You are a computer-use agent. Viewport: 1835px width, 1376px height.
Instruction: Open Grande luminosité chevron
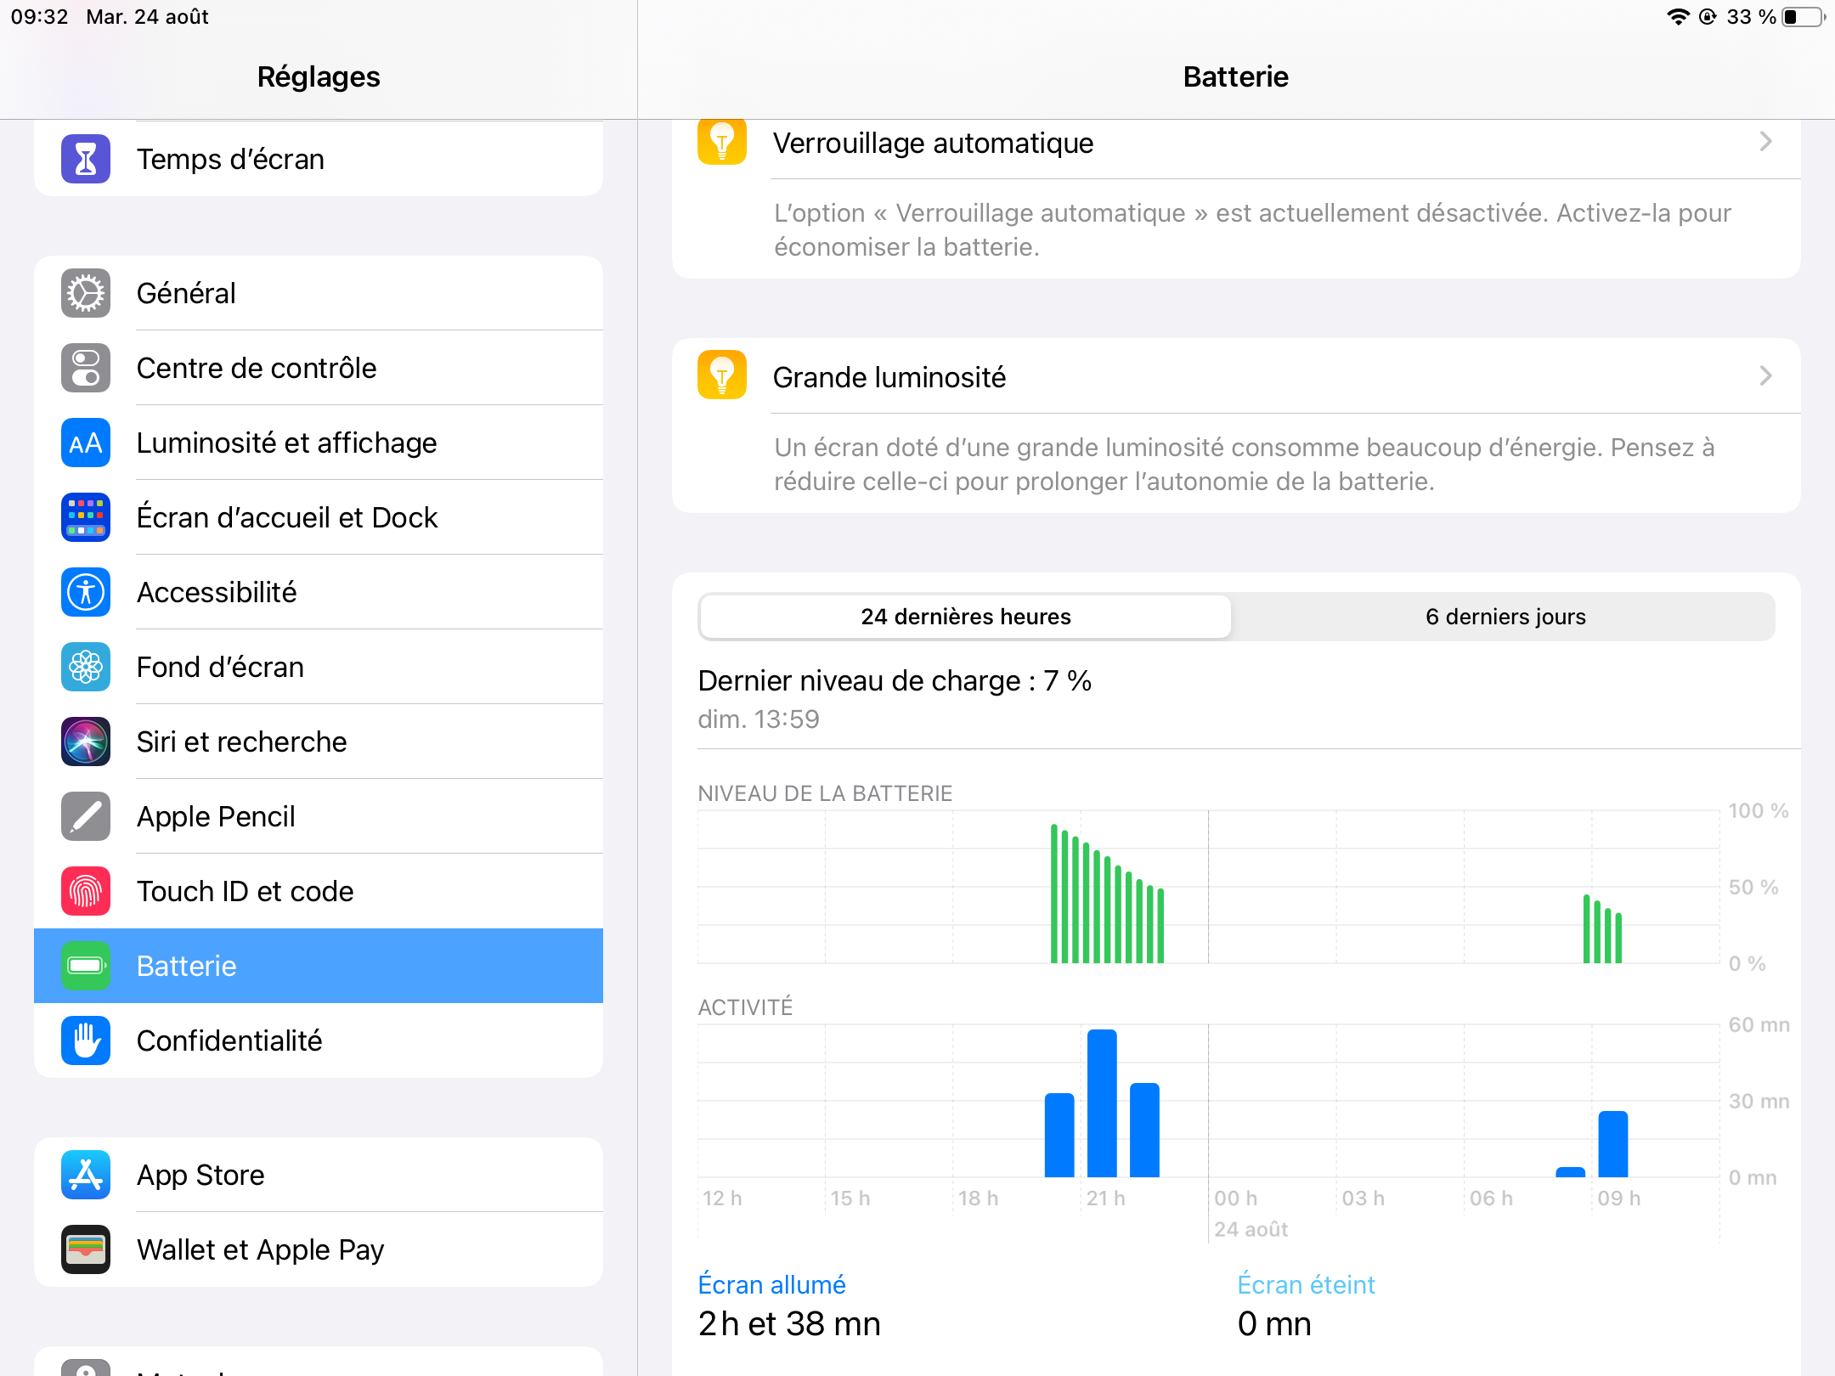pos(1765,376)
